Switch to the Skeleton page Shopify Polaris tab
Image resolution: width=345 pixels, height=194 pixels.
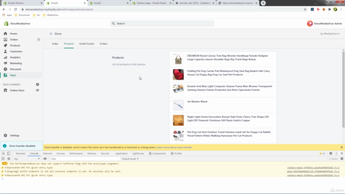coord(151,3)
